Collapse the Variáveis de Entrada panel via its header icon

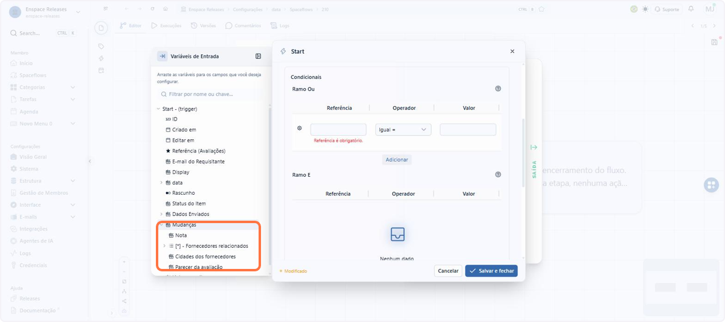click(x=258, y=56)
